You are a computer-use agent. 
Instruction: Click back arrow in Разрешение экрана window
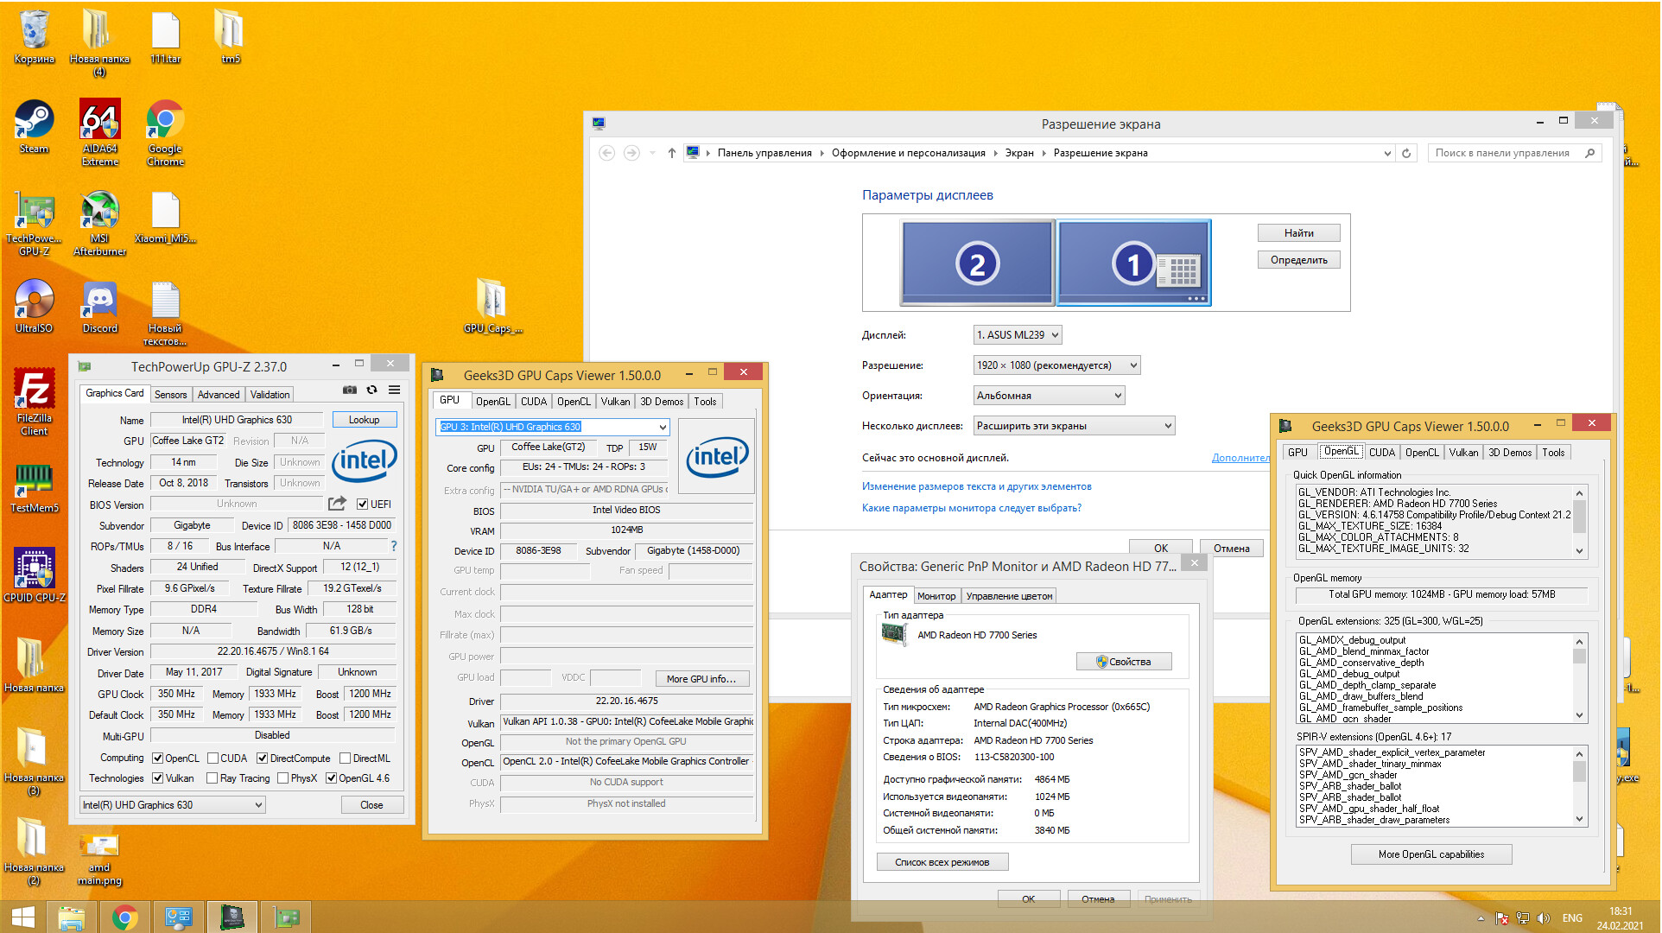[x=606, y=153]
